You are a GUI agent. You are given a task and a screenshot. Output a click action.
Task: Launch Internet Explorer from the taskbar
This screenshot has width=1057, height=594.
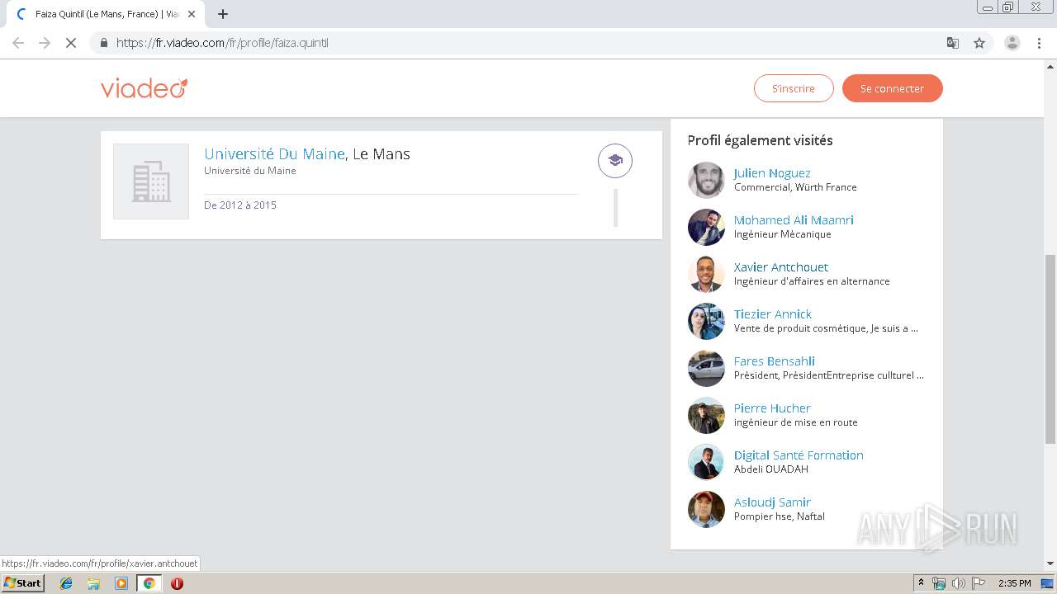66,583
